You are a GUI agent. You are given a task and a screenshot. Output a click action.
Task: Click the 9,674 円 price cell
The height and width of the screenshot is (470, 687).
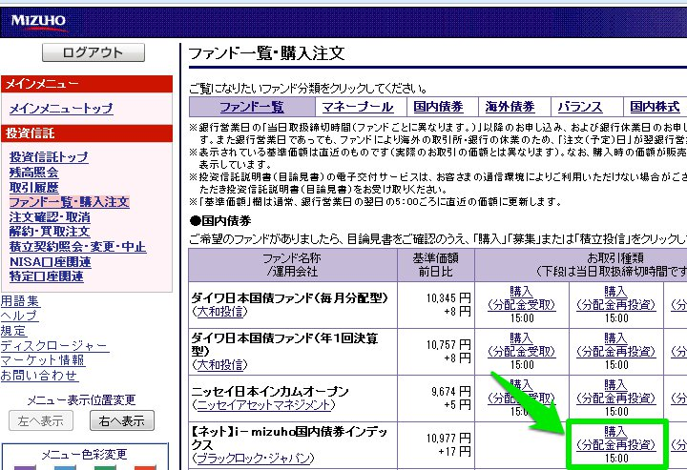pos(436,398)
